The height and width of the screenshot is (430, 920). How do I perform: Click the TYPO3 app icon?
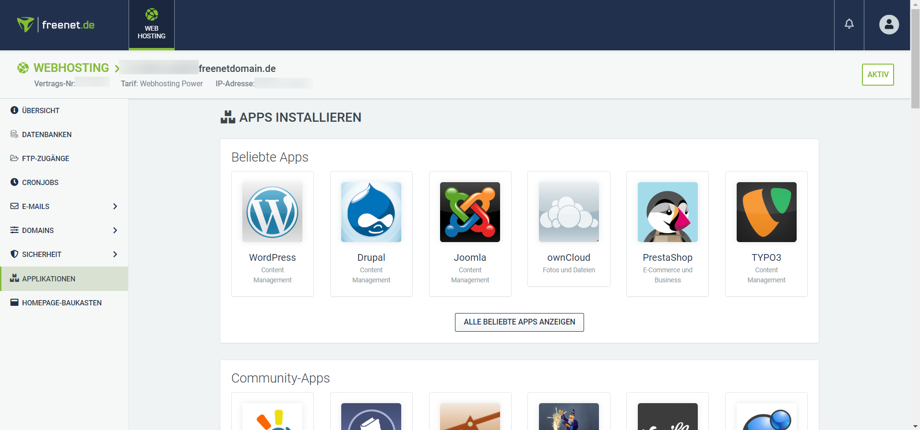766,212
